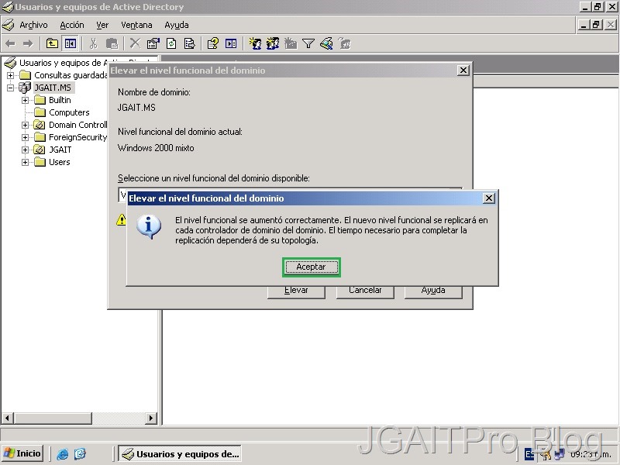Open the Ventana menu
The image size is (620, 465).
click(x=136, y=25)
